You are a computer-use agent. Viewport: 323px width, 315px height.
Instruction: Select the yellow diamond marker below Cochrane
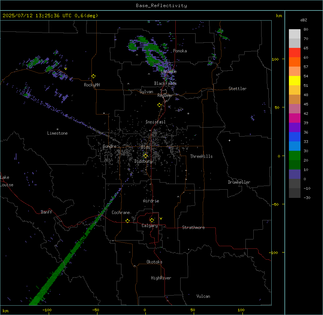tap(127, 221)
